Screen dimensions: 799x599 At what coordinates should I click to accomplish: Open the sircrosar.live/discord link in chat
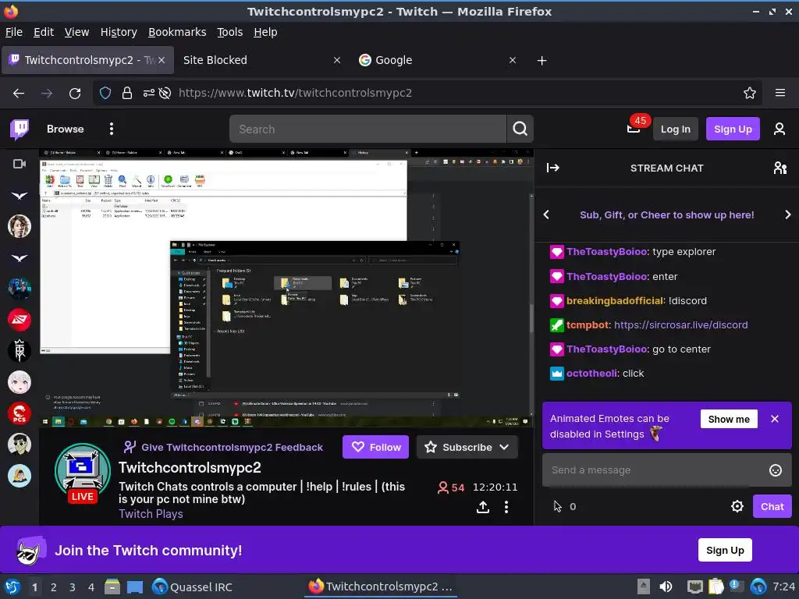pos(680,325)
